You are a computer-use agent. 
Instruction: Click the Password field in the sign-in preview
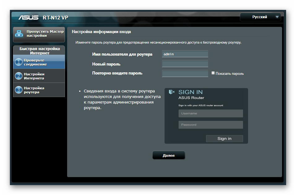click(211, 125)
